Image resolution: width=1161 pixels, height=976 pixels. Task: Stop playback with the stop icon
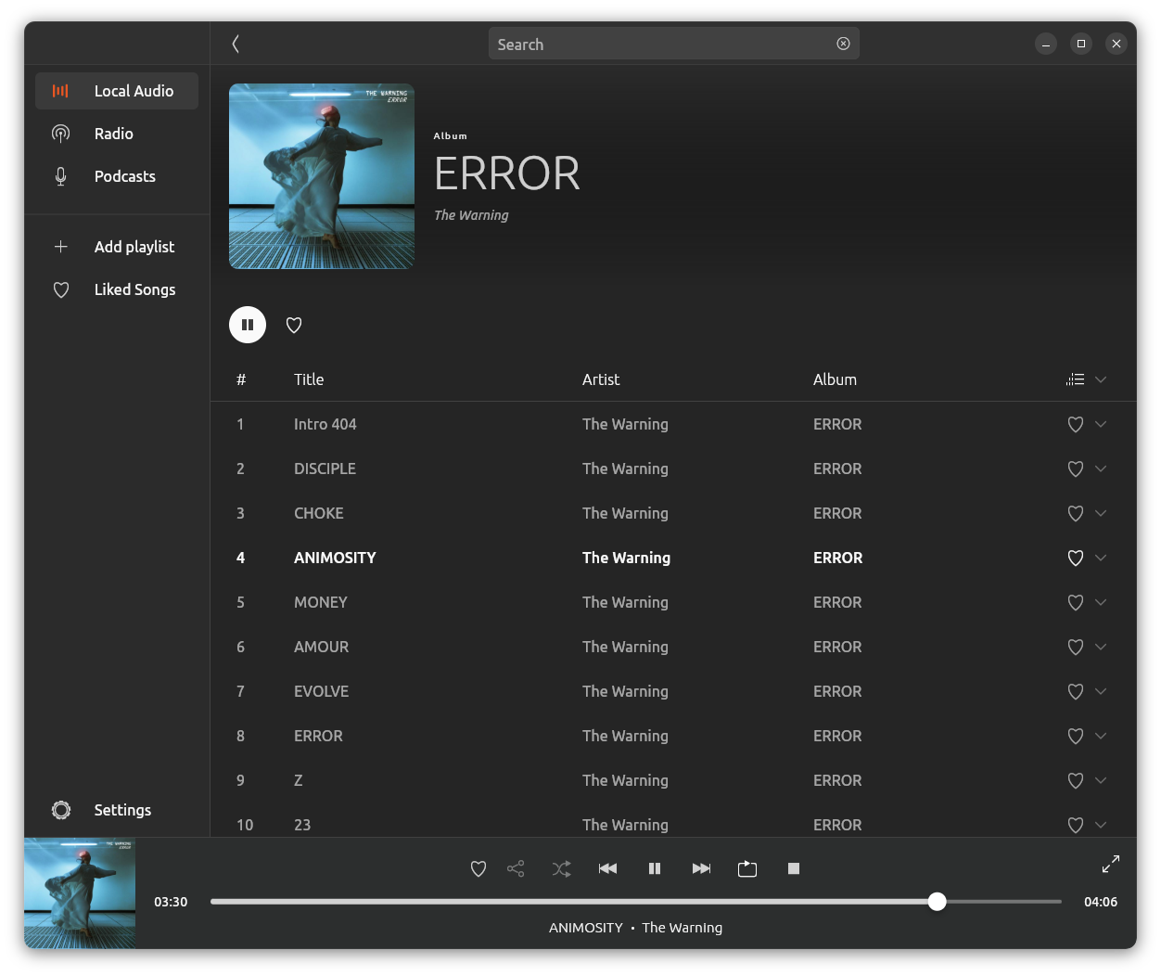(x=794, y=868)
